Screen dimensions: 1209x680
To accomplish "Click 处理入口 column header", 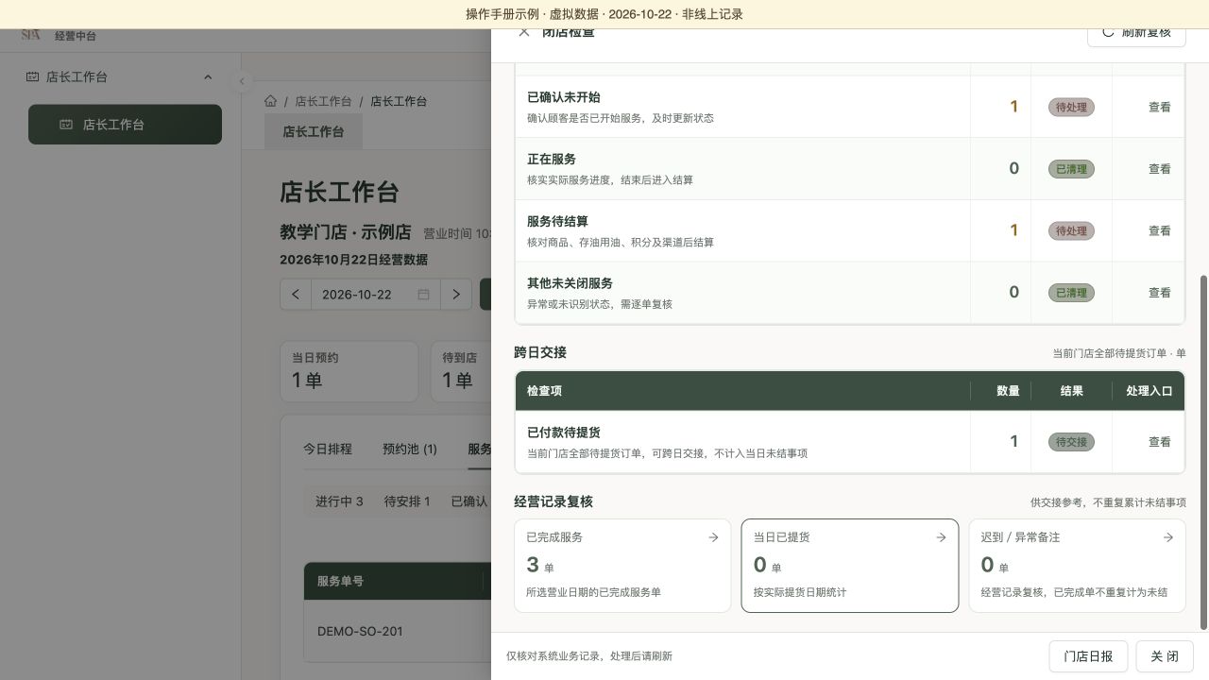I will click(1149, 391).
